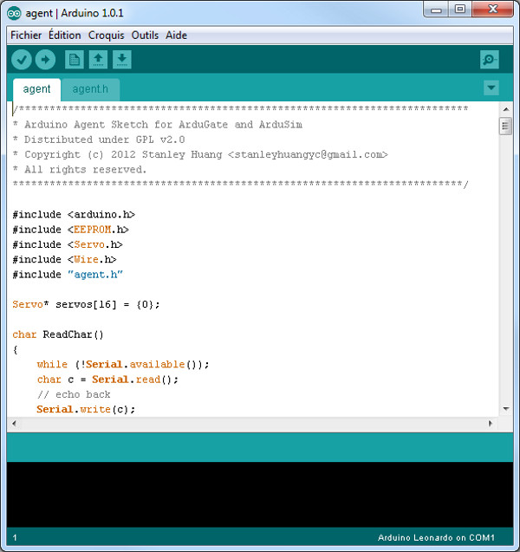Click the email 'stanleyhuangyc@gmail.com' in the comment
The height and width of the screenshot is (552, 520).
point(308,154)
